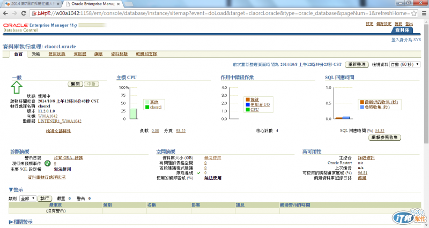Image resolution: width=429 pixels, height=228 pixels.
Task: Open the 檢視資料 auto-refresh dropdown
Action: [405, 64]
